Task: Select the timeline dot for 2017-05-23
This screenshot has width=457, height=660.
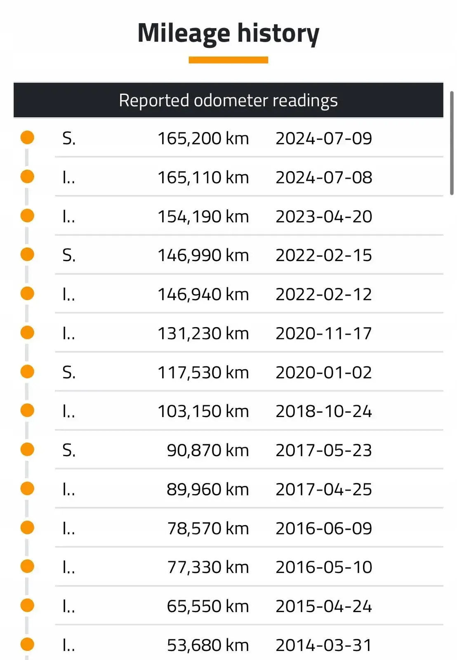Action: tap(27, 450)
